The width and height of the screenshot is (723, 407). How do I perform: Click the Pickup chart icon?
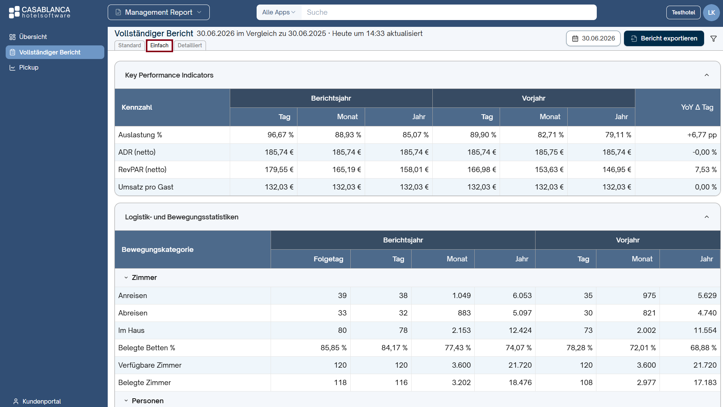(x=12, y=68)
